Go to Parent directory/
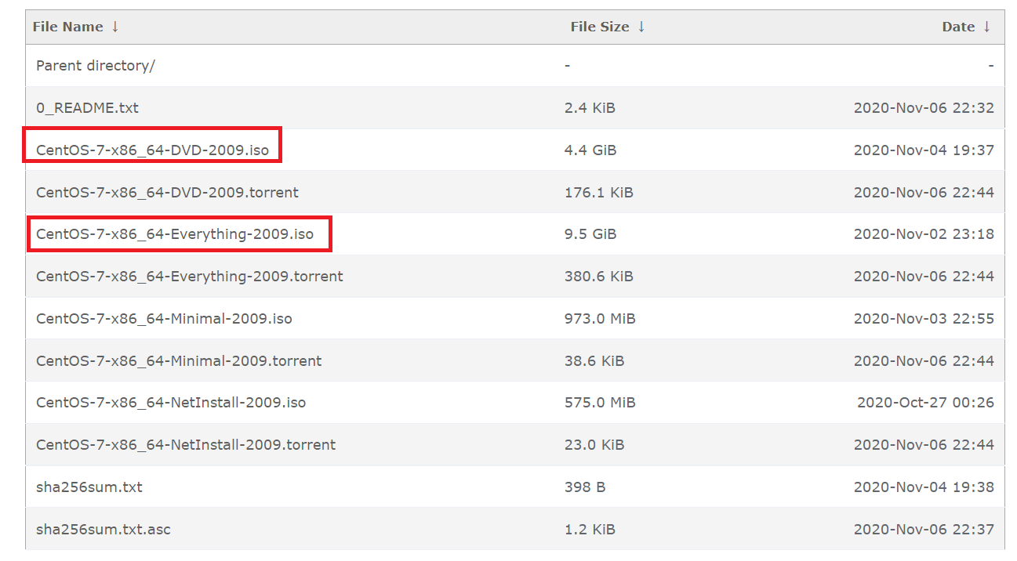This screenshot has width=1017, height=561. pos(96,66)
